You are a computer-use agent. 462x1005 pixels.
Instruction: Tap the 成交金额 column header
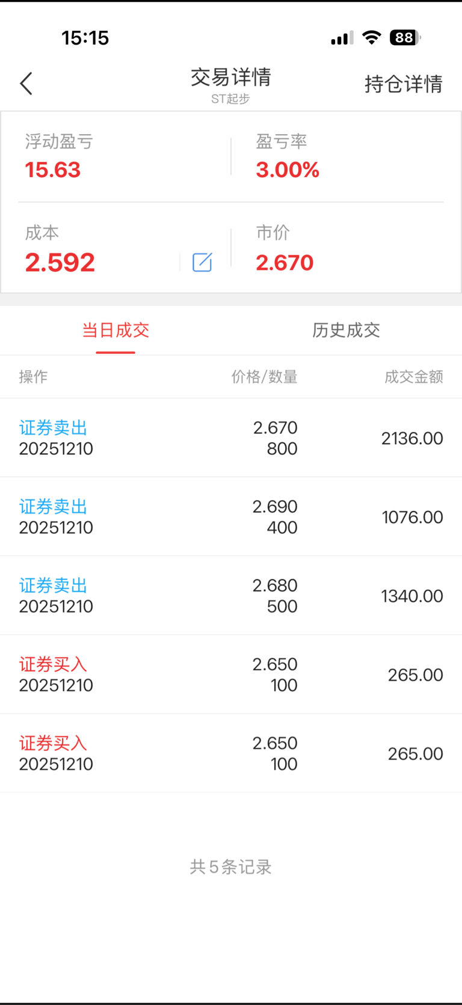point(414,377)
